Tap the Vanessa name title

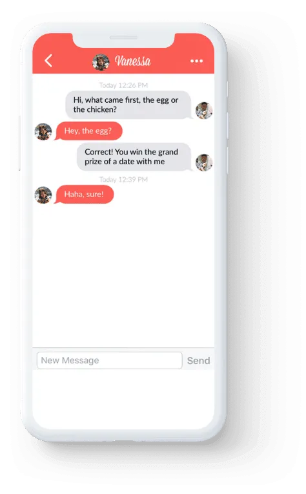[133, 61]
